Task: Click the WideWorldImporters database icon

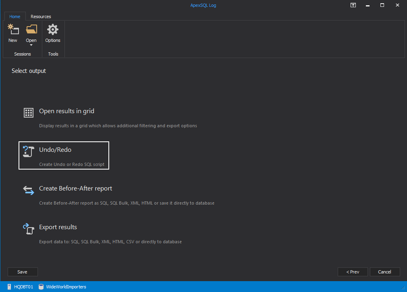Action: pos(41,287)
